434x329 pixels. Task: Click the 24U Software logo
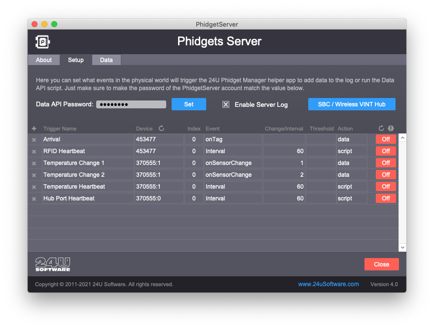[53, 264]
